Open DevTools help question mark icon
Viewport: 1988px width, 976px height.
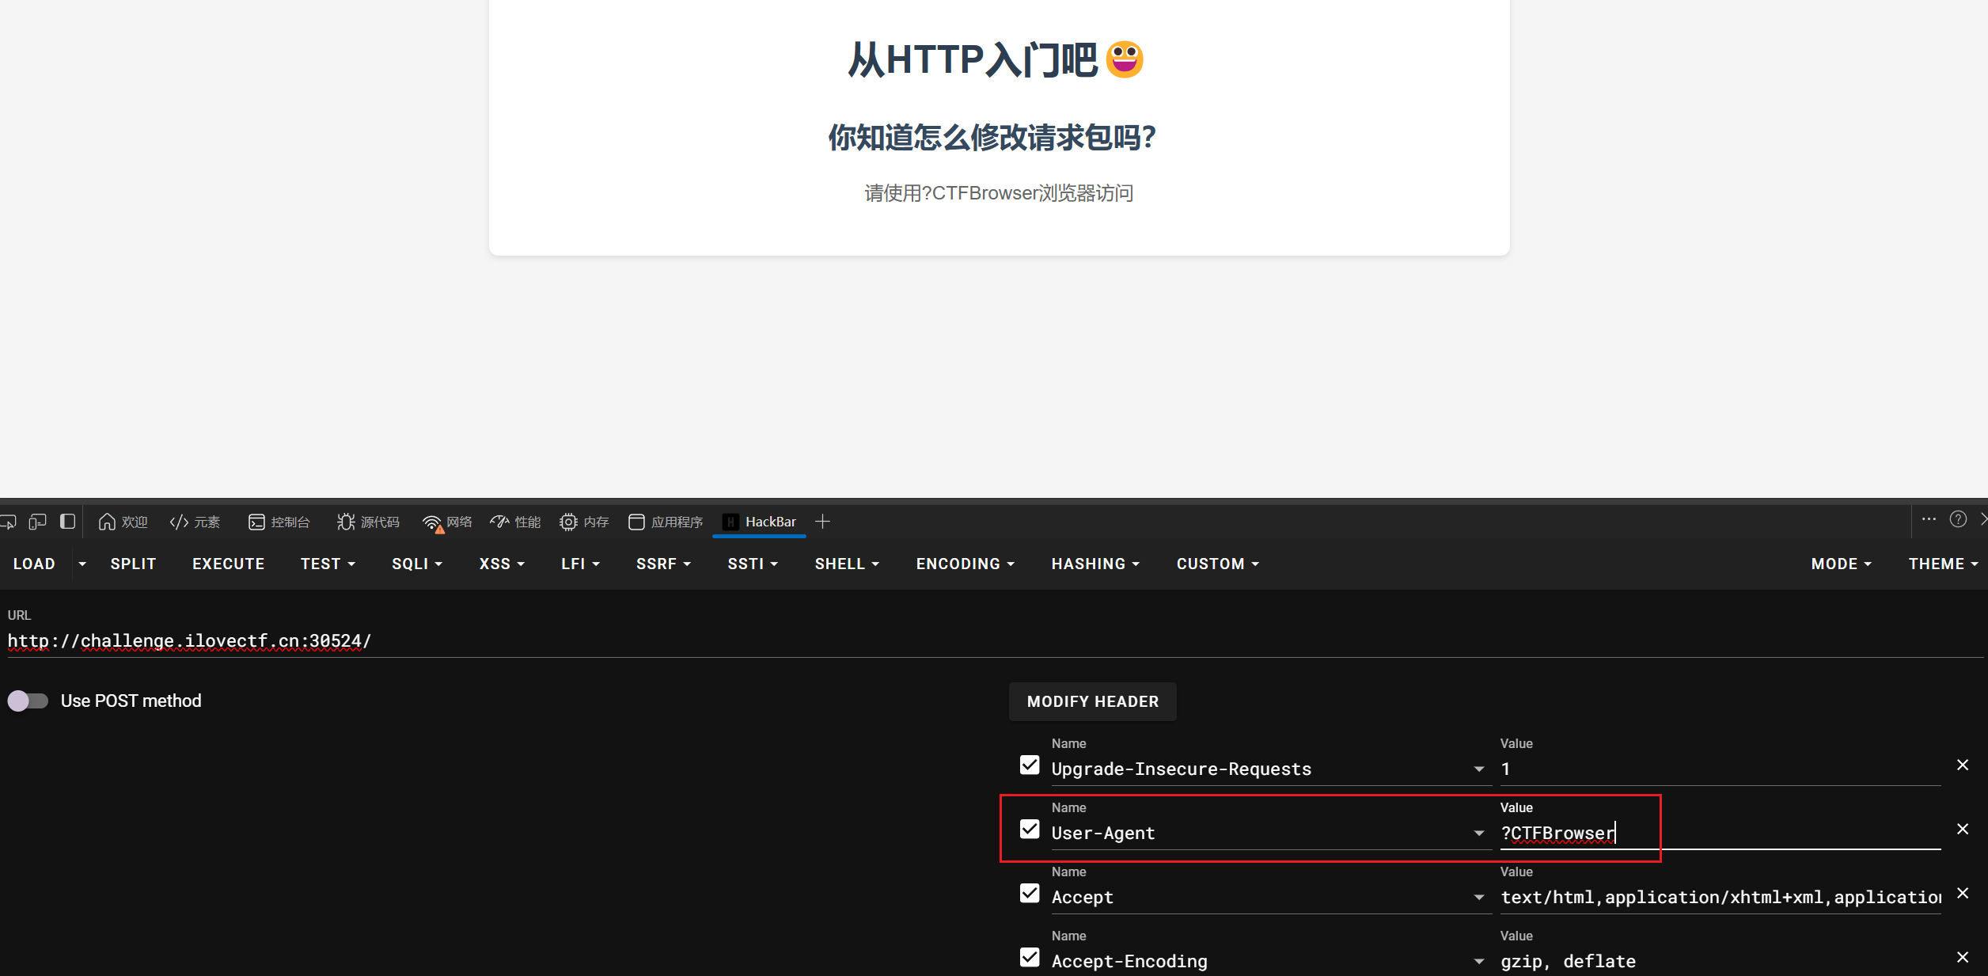click(x=1958, y=519)
